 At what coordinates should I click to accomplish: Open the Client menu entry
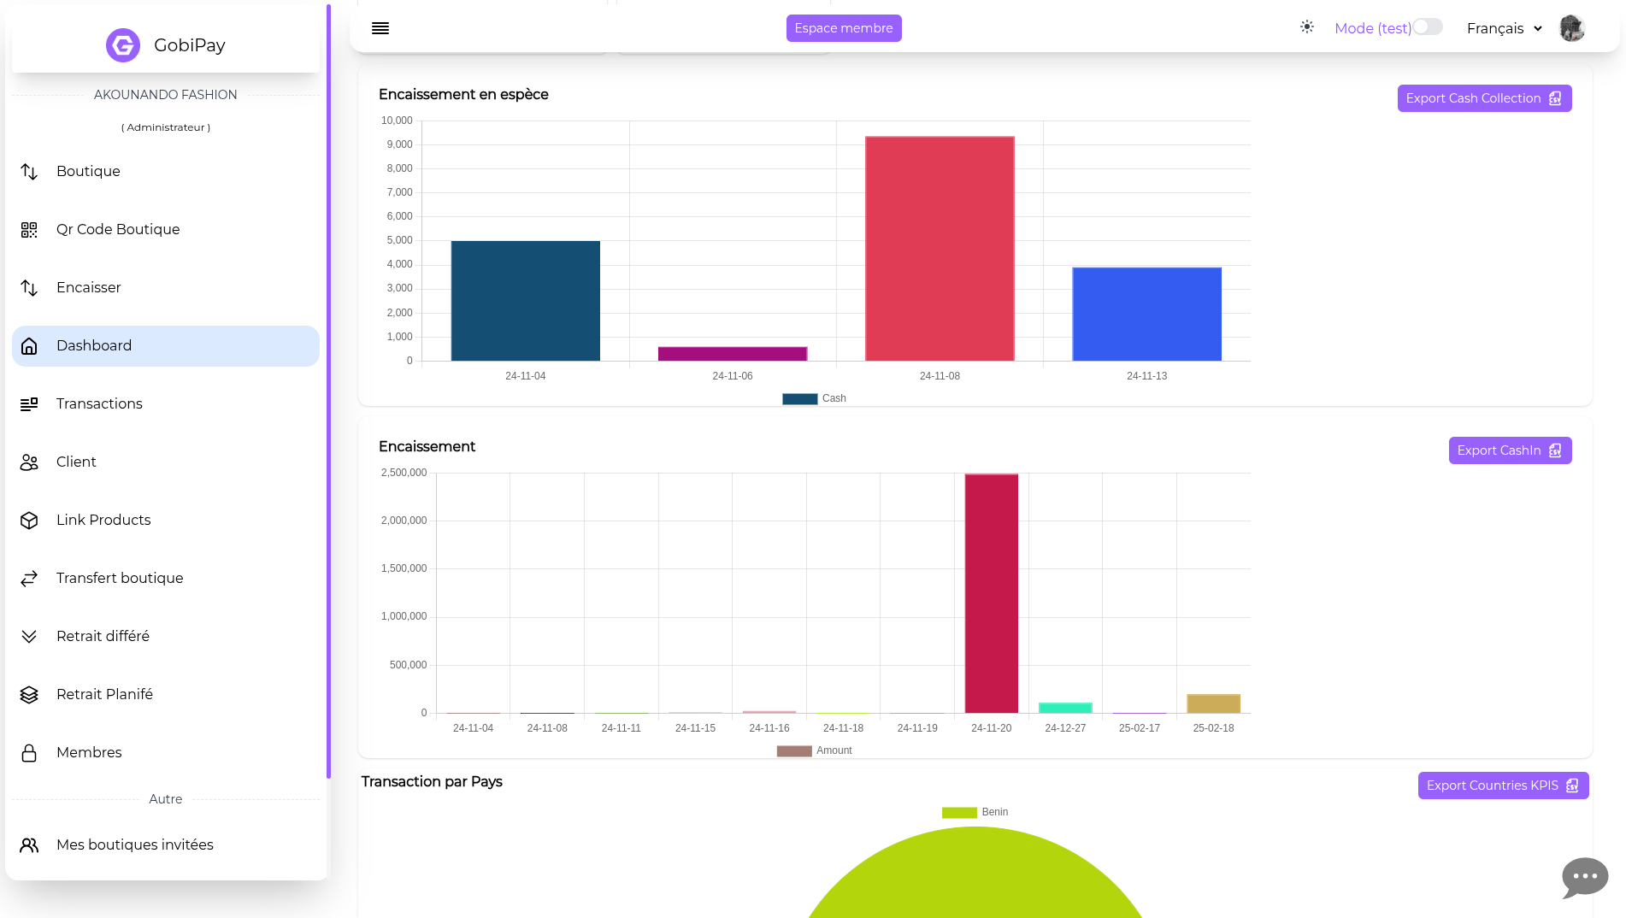coord(166,462)
